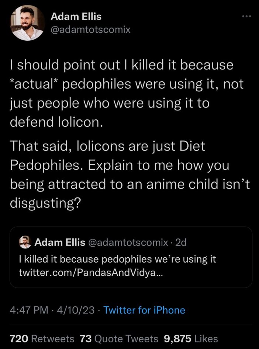Select main tweet text starting 'I should point out'

click(x=127, y=94)
